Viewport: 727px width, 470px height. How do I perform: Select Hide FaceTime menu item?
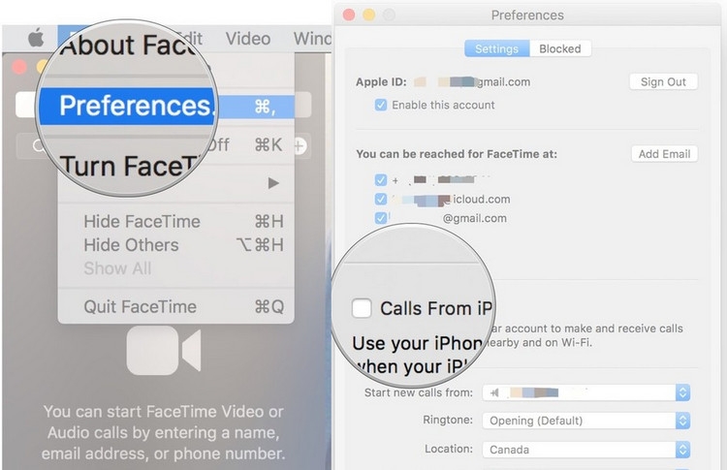coord(176,222)
